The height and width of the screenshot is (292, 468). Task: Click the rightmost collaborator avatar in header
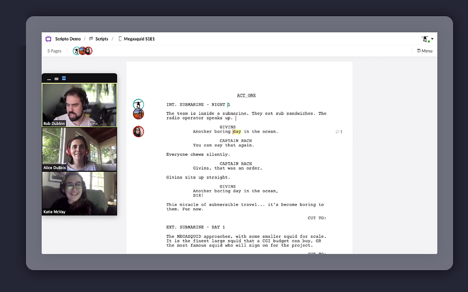click(88, 51)
